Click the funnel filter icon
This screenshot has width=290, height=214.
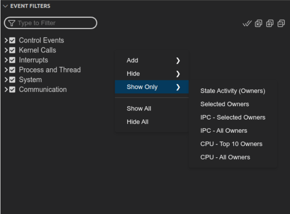[12, 23]
